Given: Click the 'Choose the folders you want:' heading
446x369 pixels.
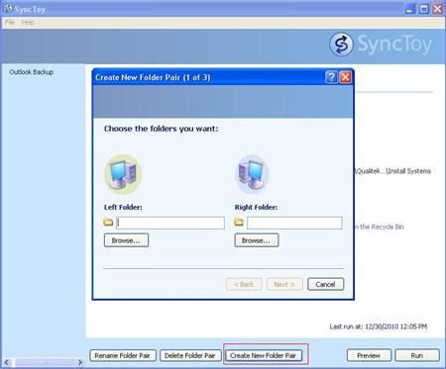Looking at the screenshot, I should point(162,129).
